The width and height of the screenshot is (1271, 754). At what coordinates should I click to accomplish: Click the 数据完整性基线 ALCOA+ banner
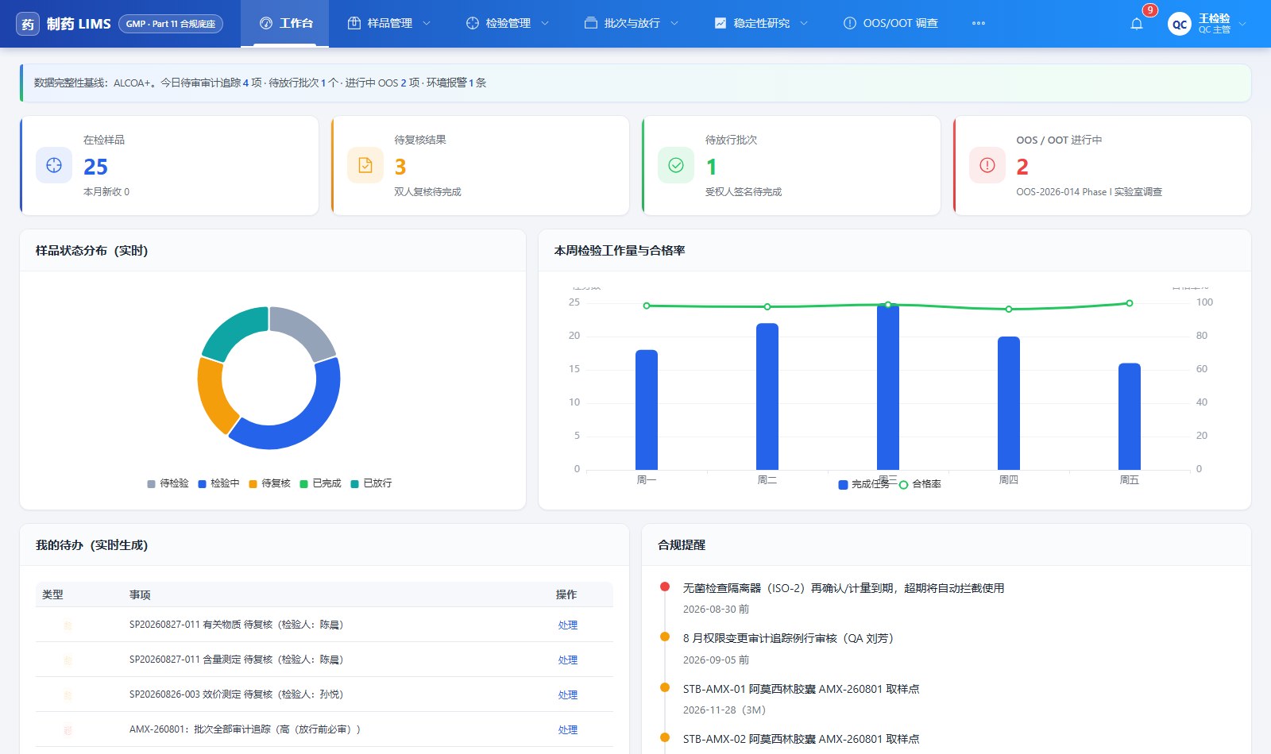(635, 83)
